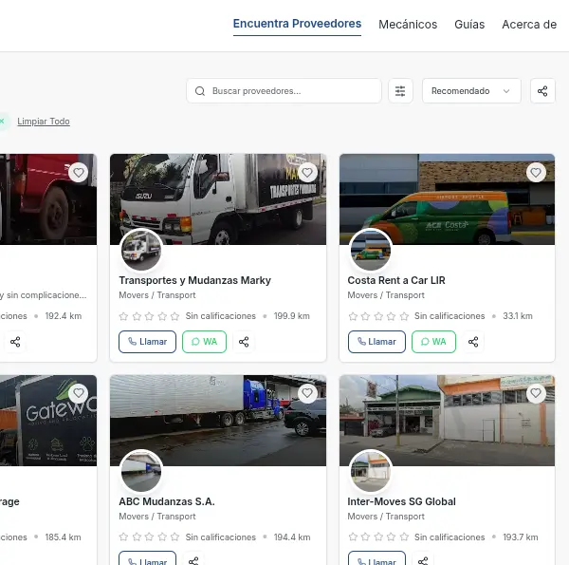Screen dimensions: 569x565
Task: Open the Costa Rent a Car LIR title
Action: coord(396,280)
